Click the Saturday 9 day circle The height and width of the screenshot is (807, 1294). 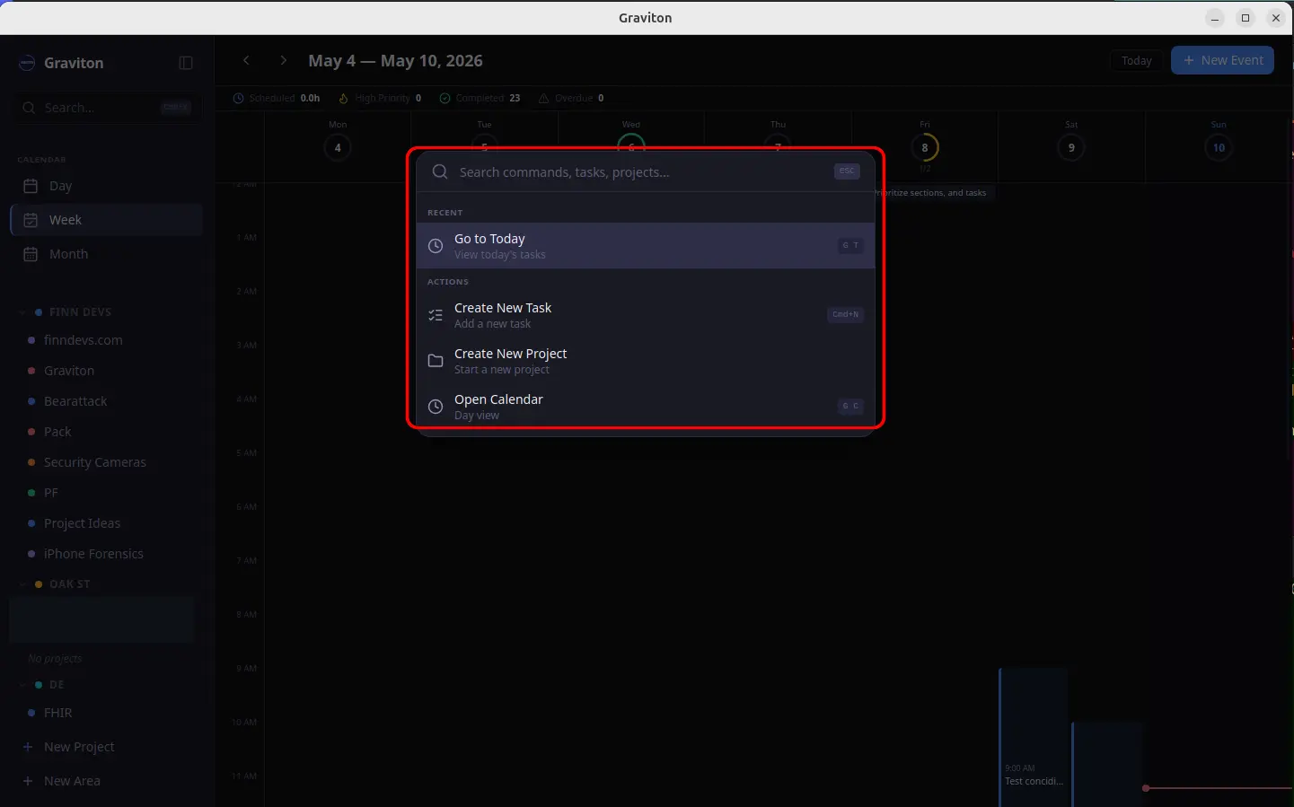coord(1071,147)
